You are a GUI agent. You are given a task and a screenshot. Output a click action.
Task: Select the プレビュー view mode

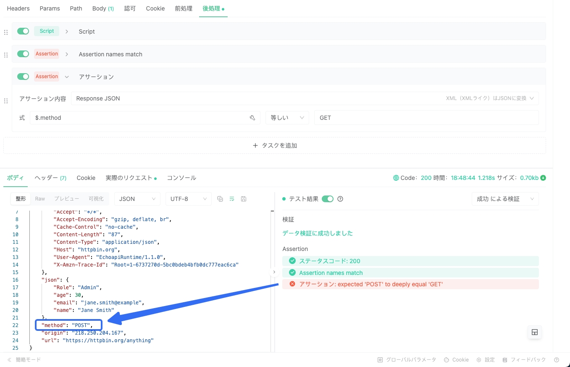(x=66, y=199)
